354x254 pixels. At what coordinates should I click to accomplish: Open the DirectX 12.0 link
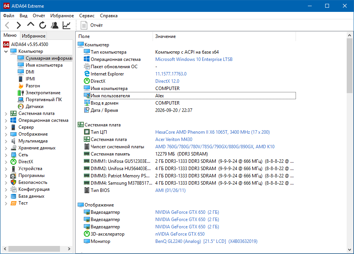(167, 81)
